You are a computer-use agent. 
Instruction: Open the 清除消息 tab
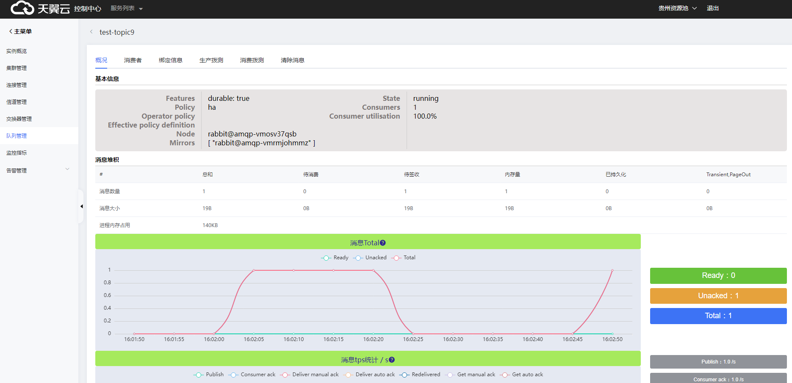point(292,60)
